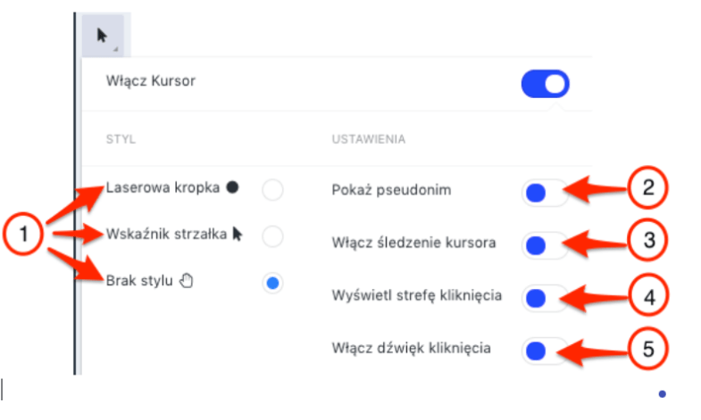Viewport: 701px width, 420px height.
Task: Click the numbered callout circle 3
Action: [x=650, y=239]
